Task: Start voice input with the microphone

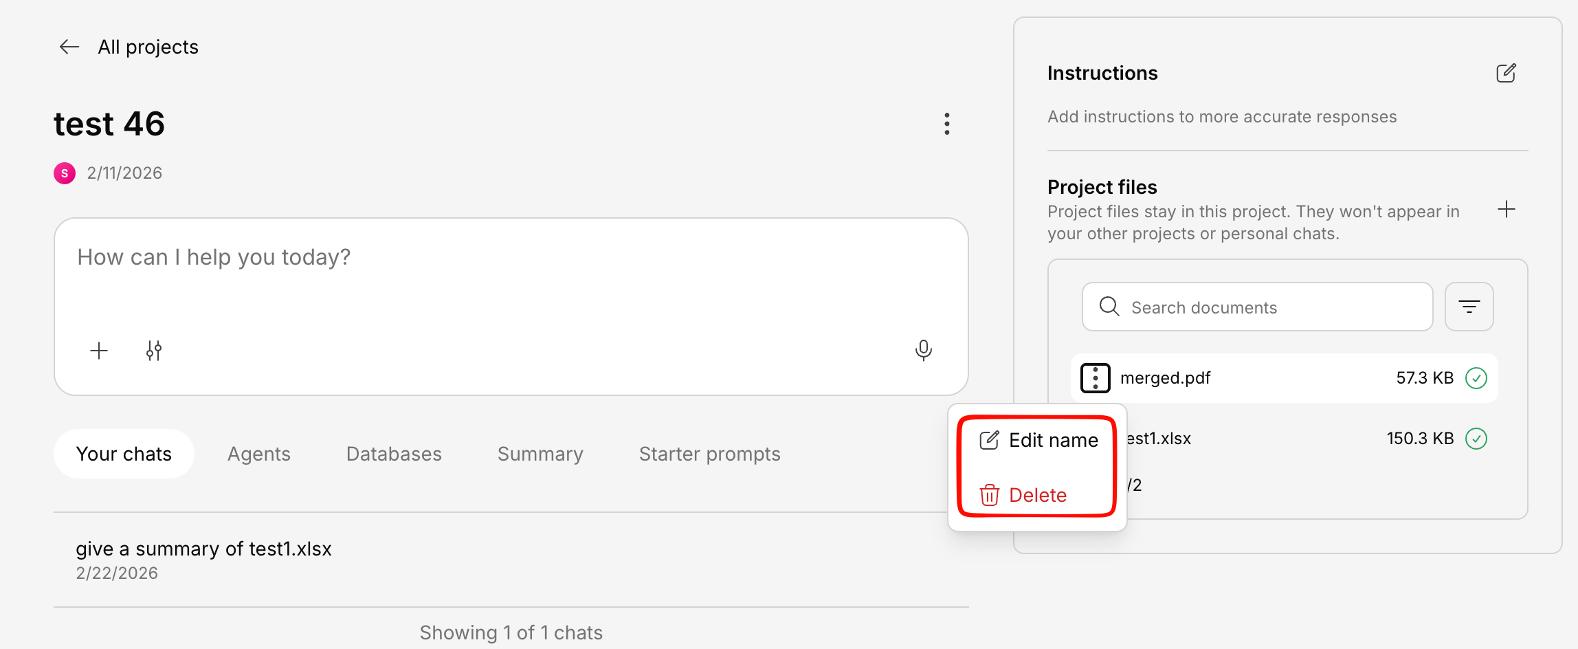Action: (923, 350)
